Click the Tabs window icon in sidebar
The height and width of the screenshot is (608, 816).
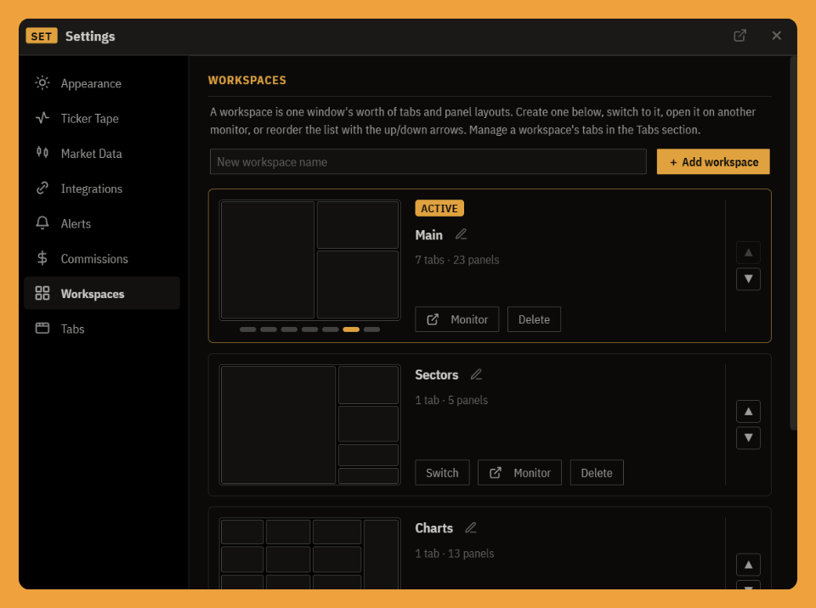tap(42, 328)
